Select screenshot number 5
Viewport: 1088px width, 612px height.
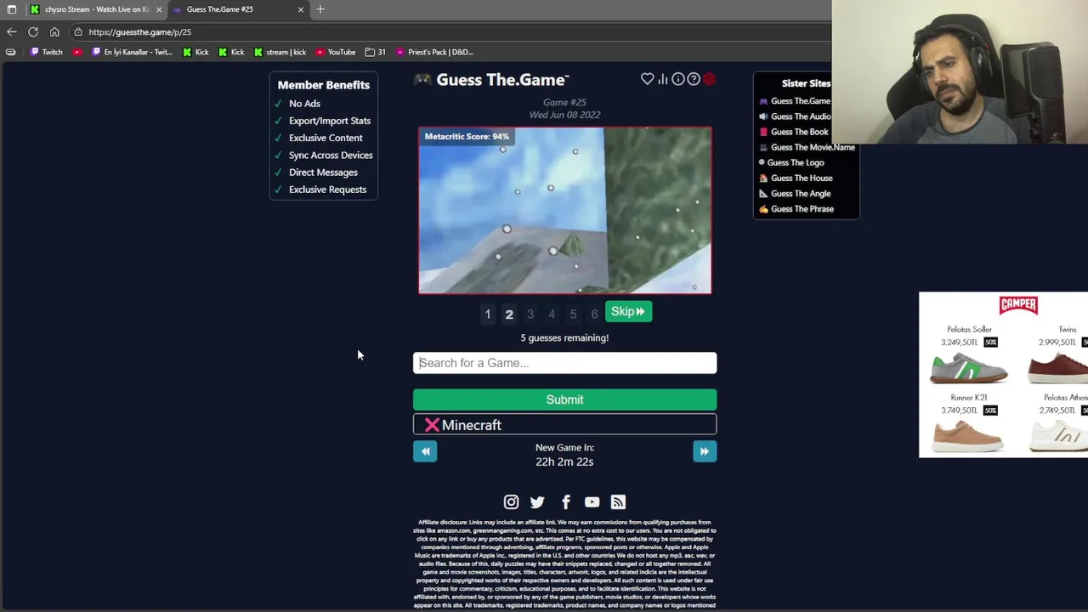coord(573,314)
